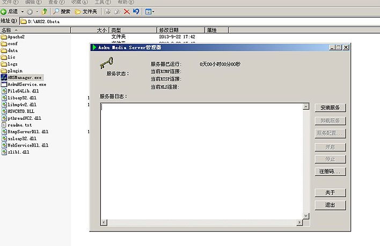Select AokuWService.exe file
The width and height of the screenshot is (380, 246).
tap(24, 84)
